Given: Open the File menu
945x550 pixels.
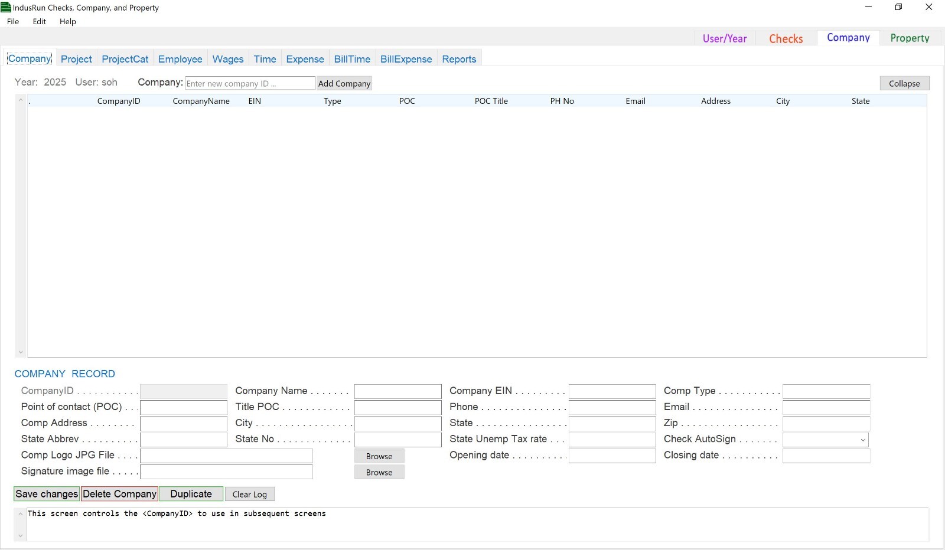Looking at the screenshot, I should click(13, 21).
